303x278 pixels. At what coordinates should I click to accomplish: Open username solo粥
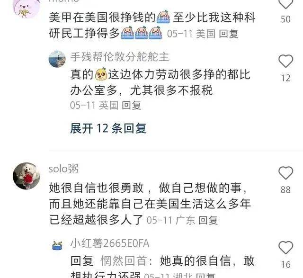[63, 169]
